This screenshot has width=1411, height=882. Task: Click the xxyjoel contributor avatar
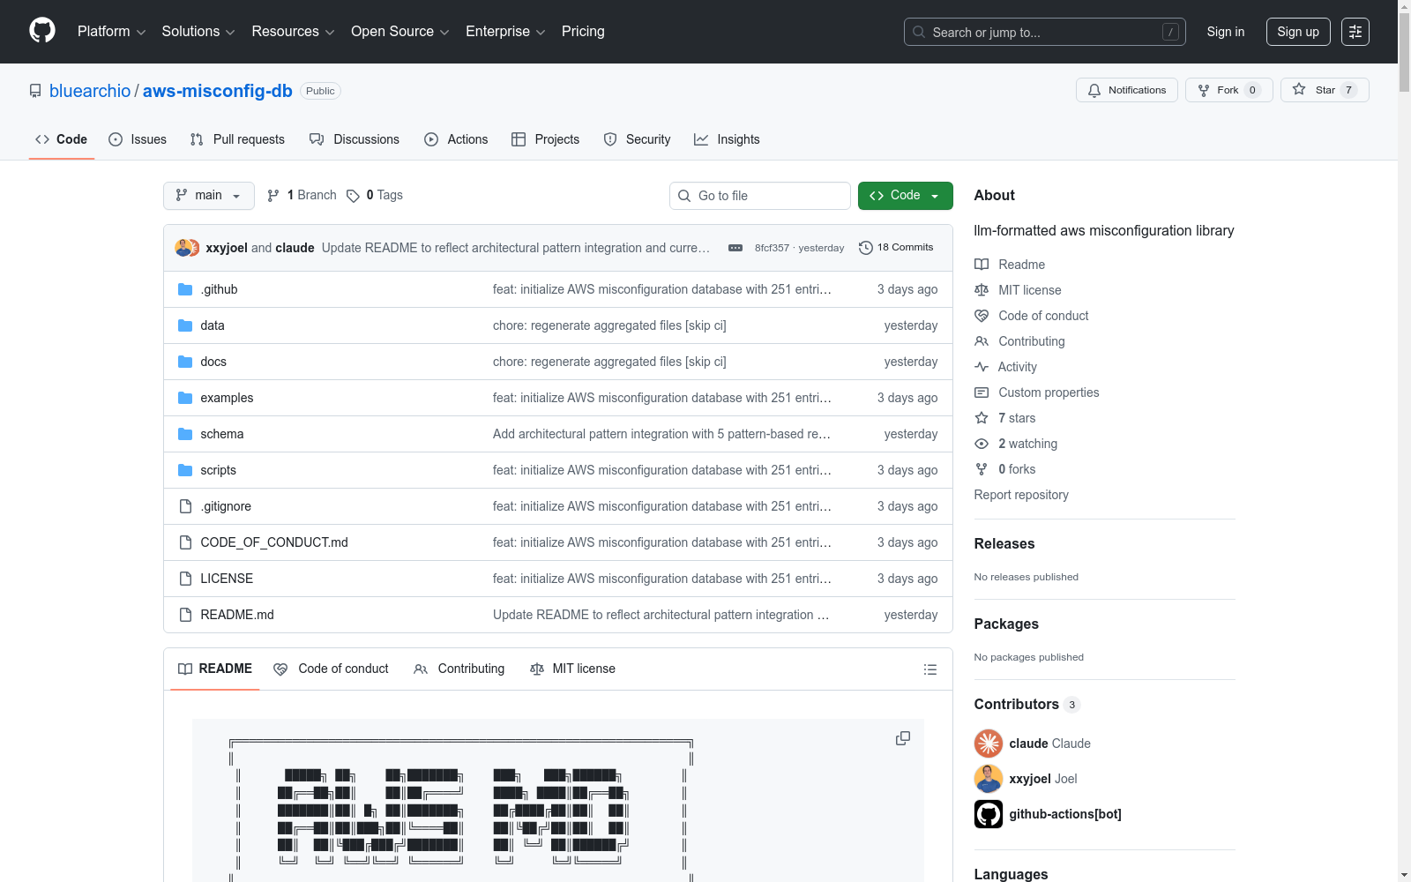click(989, 779)
